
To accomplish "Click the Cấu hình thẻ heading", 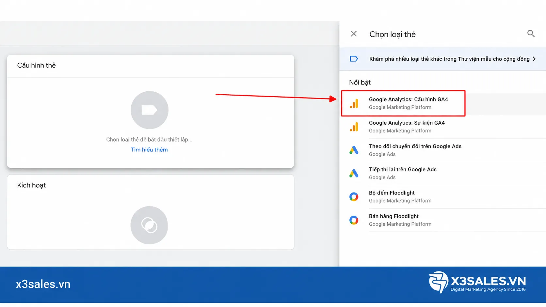I will tap(36, 65).
